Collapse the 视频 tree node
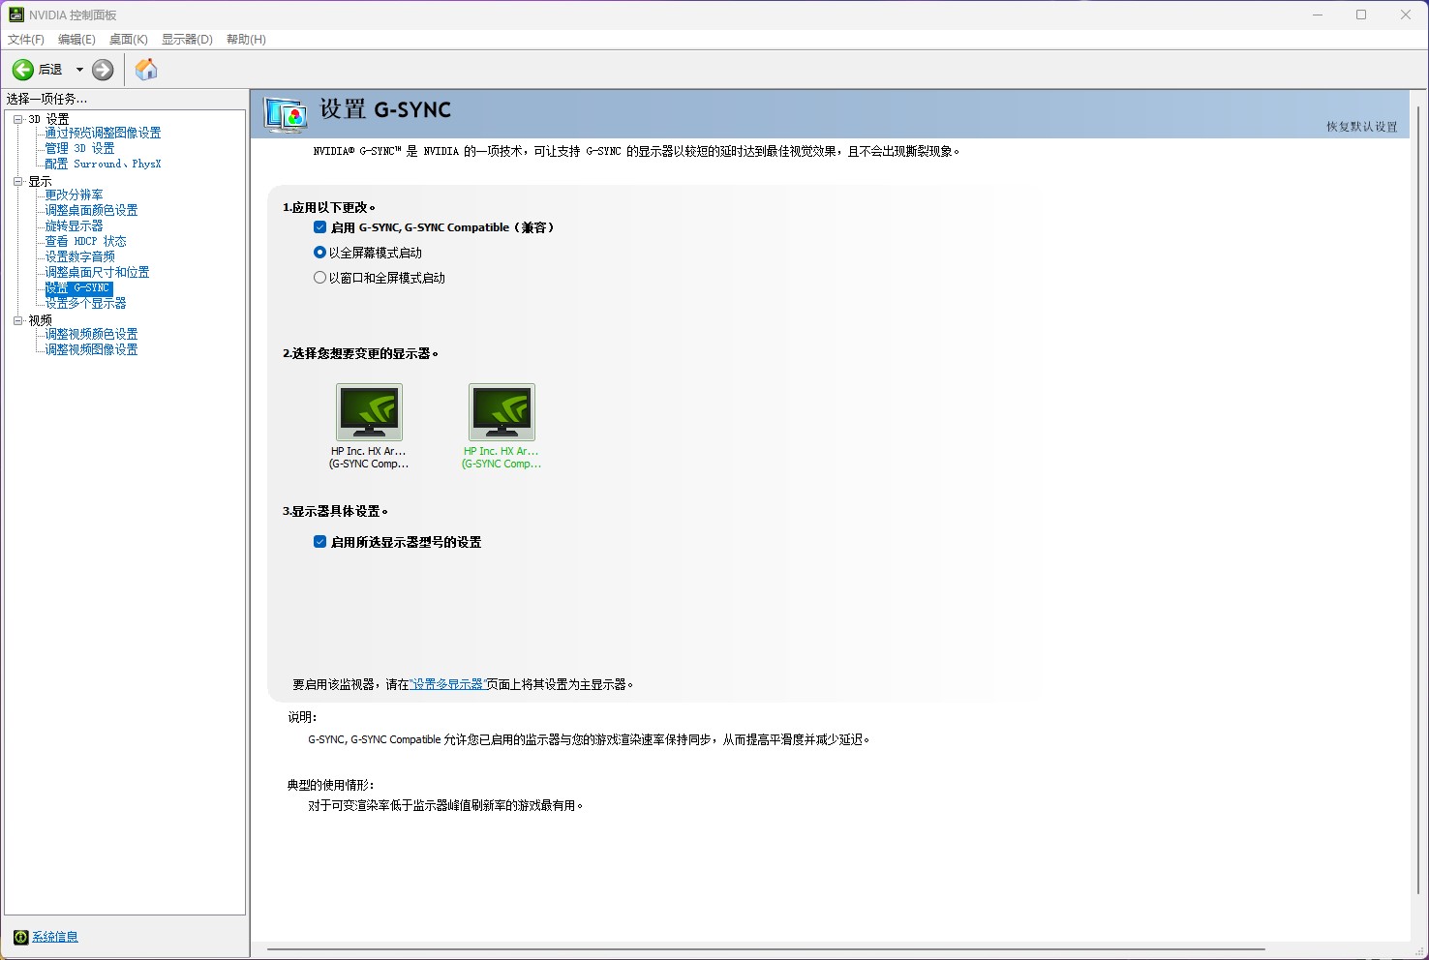The width and height of the screenshot is (1429, 960). [17, 320]
